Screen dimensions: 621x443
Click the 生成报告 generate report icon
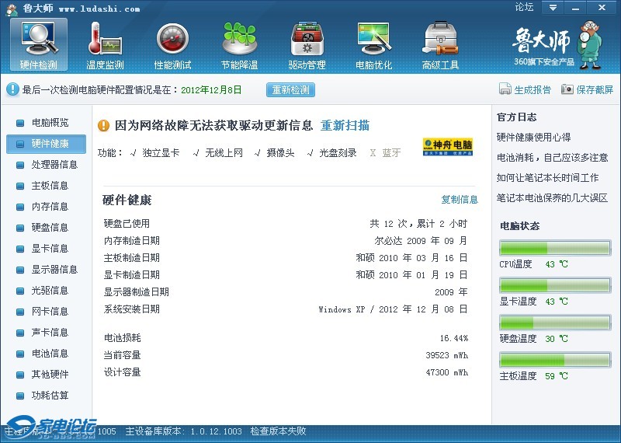tap(505, 89)
